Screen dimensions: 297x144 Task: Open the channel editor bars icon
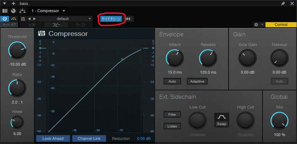click(x=5, y=11)
